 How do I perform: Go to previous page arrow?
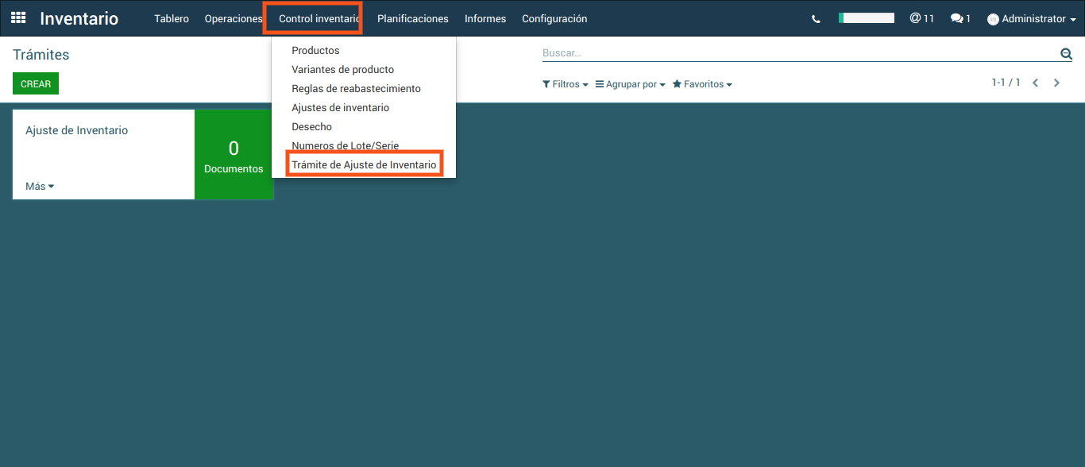1035,83
